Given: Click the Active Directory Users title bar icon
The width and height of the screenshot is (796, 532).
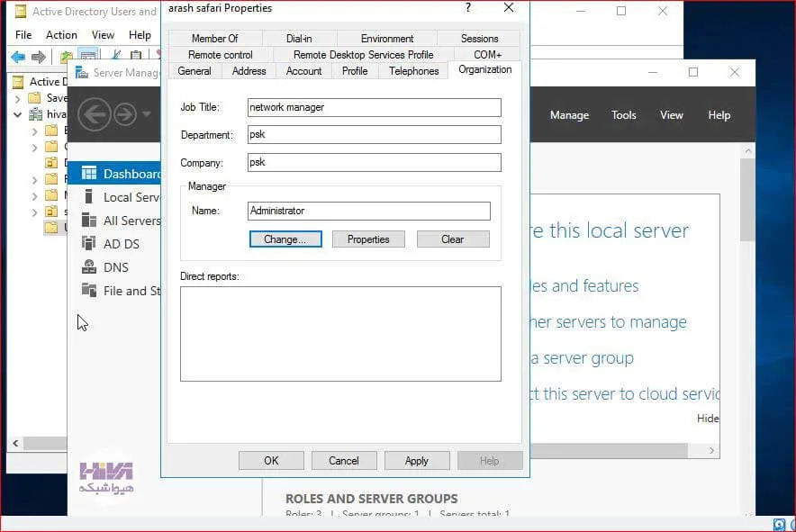Looking at the screenshot, I should click(21, 11).
